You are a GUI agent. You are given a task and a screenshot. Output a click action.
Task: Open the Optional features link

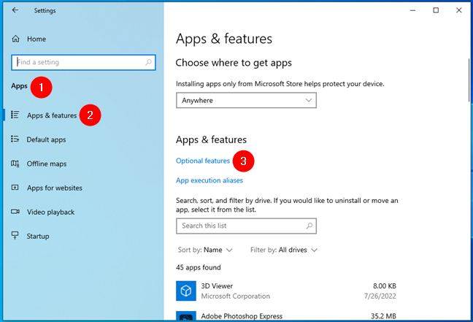point(203,161)
